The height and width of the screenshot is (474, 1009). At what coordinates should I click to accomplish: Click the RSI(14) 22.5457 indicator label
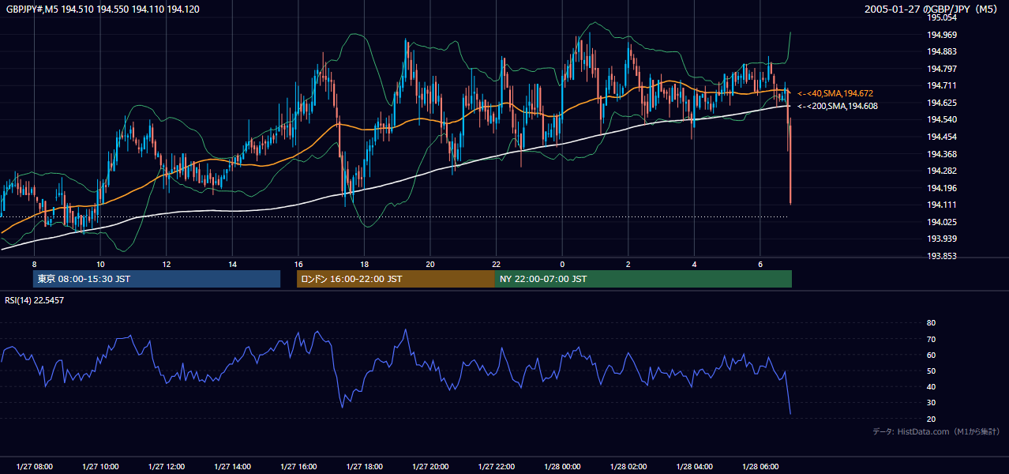35,300
